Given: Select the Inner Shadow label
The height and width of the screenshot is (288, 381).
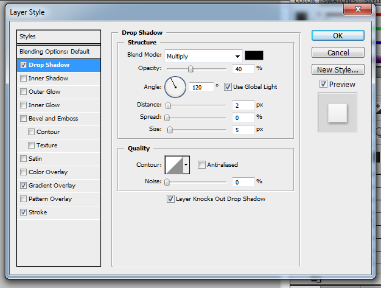Looking at the screenshot, I should [48, 79].
